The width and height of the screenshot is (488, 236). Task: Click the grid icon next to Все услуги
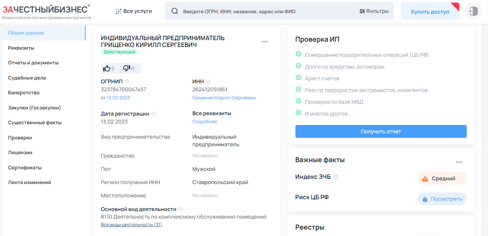118,11
